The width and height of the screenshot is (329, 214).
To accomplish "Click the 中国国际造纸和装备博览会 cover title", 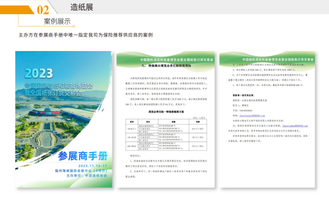I will click(59, 86).
